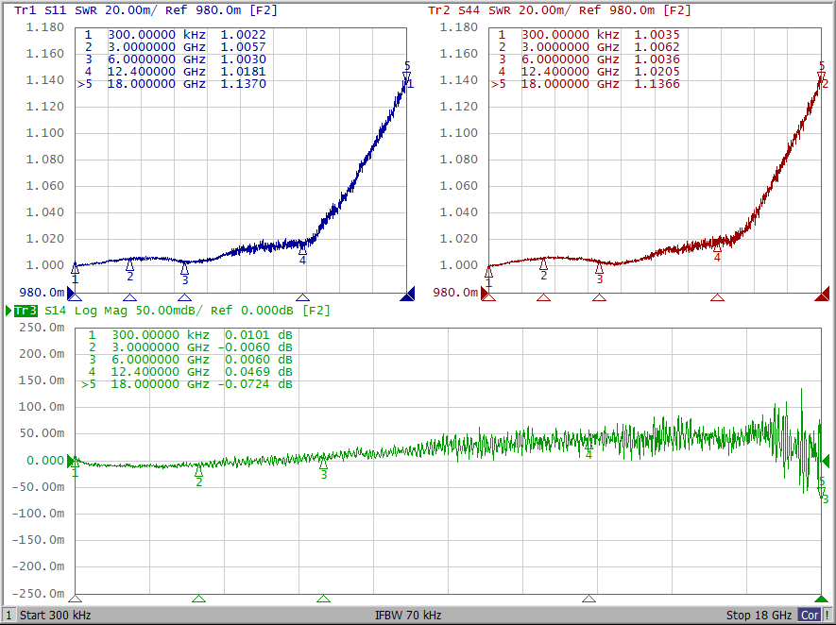Click the Start 300 kHz frequency field
Viewport: 836px width, 625px height.
point(56,616)
